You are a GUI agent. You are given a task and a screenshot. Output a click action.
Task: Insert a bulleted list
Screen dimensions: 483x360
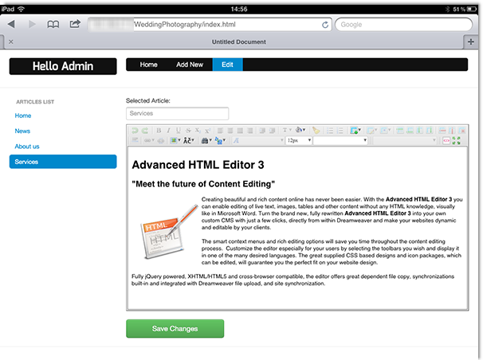point(330,131)
